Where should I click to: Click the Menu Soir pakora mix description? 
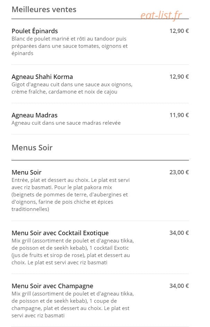pyautogui.click(x=70, y=195)
